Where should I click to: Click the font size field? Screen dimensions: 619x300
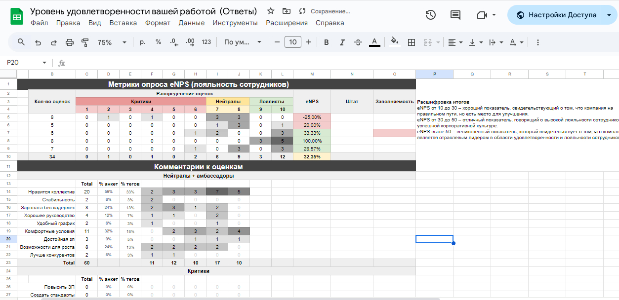[293, 42]
